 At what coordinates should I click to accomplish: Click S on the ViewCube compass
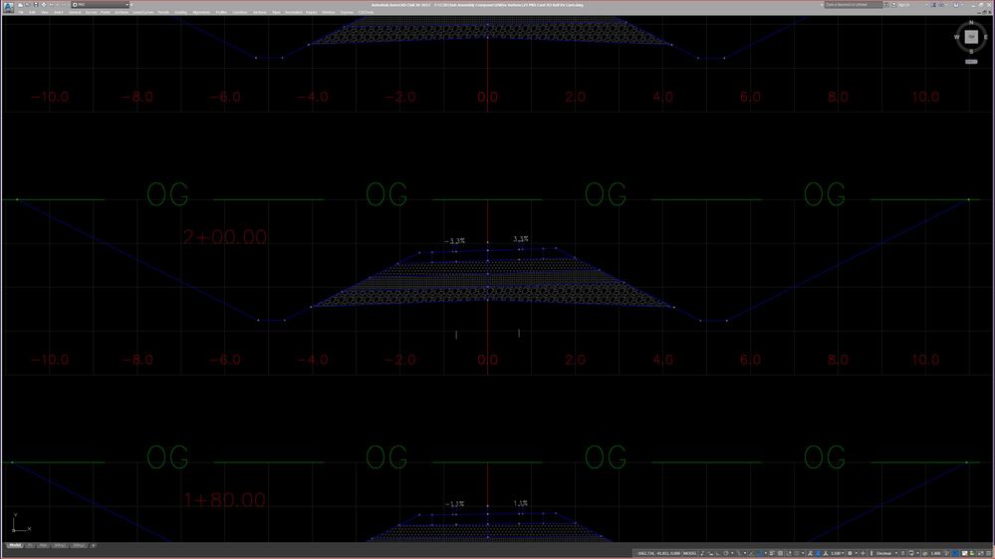pyautogui.click(x=971, y=52)
